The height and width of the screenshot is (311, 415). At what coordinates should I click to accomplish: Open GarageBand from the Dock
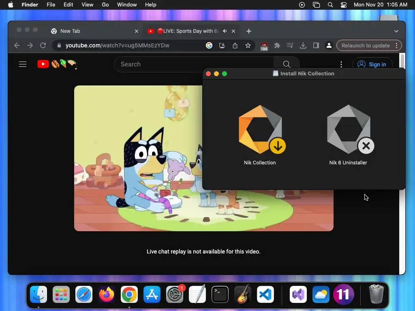click(243, 294)
